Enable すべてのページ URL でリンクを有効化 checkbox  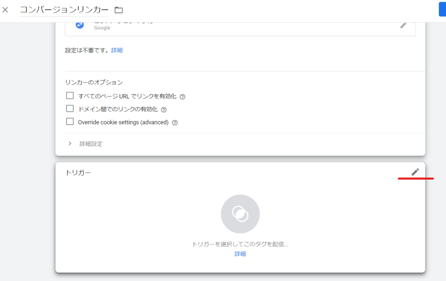[70, 96]
